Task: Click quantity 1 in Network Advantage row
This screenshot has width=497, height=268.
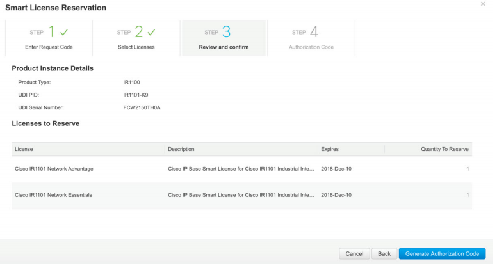Action: tap(467, 169)
